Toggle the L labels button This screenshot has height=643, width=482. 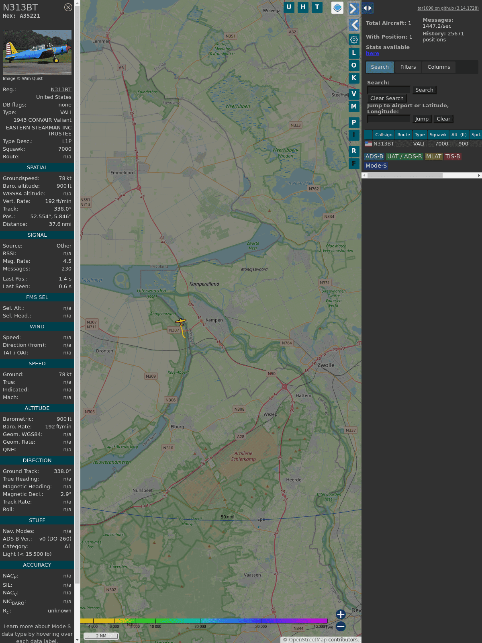click(354, 53)
